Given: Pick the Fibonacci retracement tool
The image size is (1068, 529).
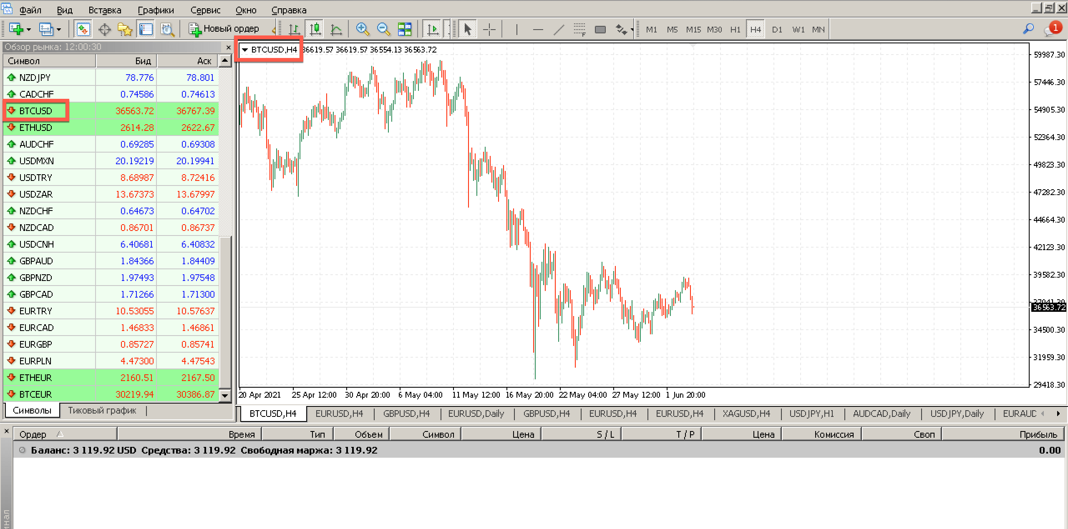Looking at the screenshot, I should click(579, 29).
